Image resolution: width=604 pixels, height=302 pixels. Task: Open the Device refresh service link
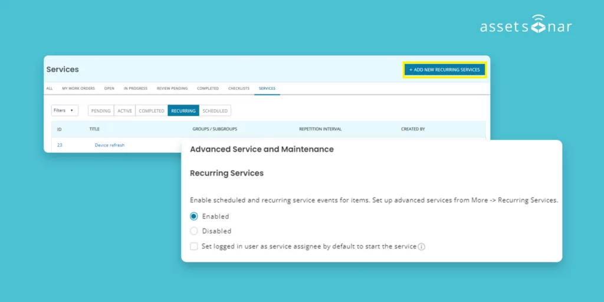click(110, 145)
